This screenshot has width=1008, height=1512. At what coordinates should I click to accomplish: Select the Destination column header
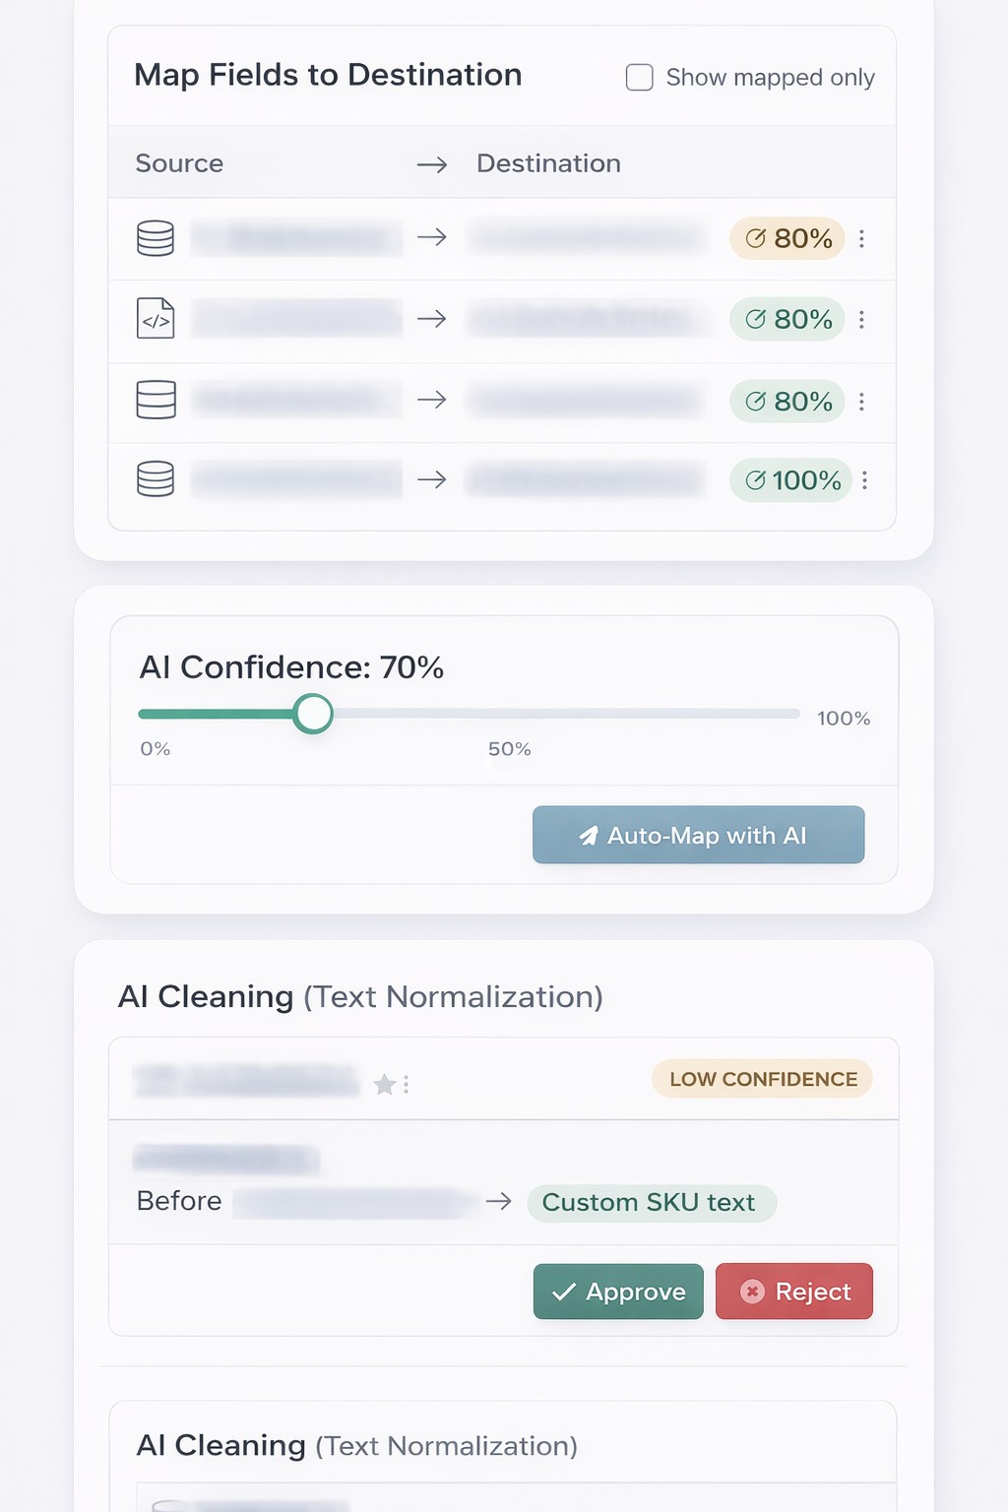click(548, 162)
